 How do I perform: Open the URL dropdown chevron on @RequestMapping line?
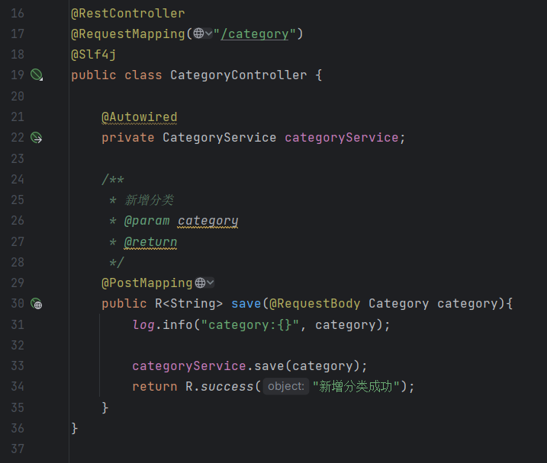coord(208,34)
